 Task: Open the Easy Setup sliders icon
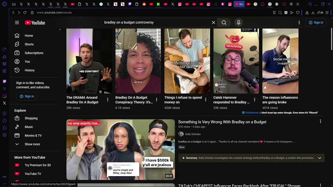click(327, 12)
